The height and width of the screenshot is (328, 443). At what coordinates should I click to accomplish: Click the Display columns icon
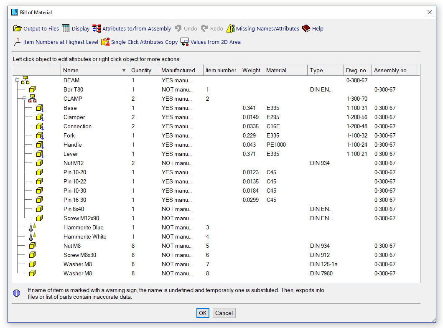click(66, 28)
